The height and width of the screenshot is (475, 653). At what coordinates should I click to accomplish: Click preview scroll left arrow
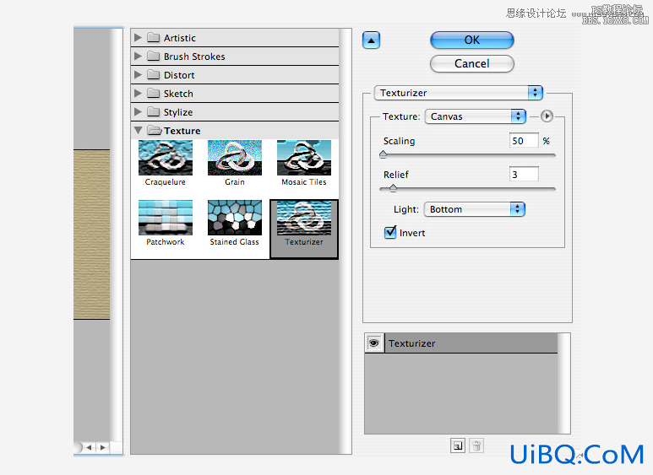coord(89,447)
